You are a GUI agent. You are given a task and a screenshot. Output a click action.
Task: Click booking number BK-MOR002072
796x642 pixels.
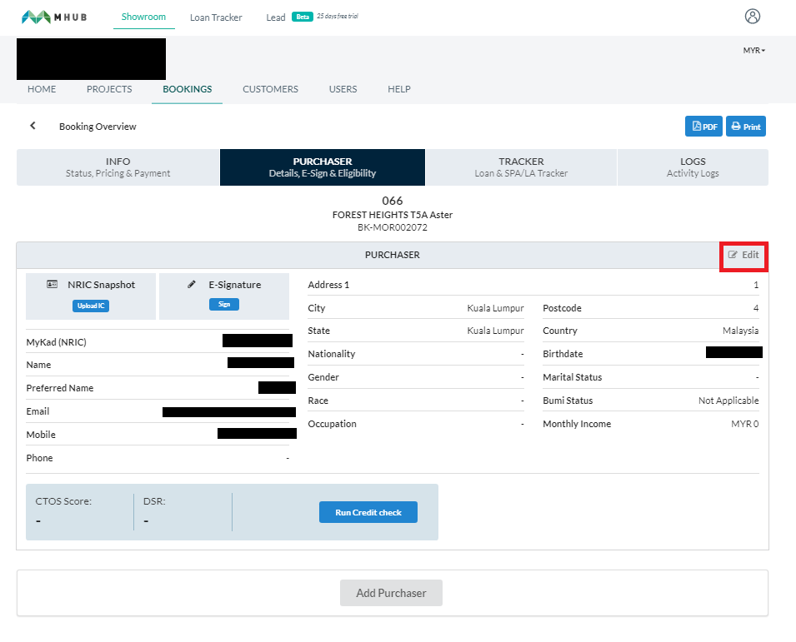click(393, 227)
